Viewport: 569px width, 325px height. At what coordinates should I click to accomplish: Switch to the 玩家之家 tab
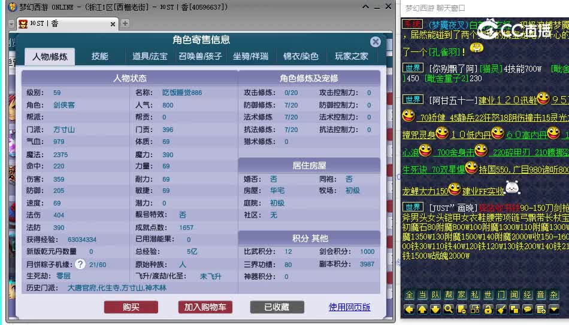351,57
